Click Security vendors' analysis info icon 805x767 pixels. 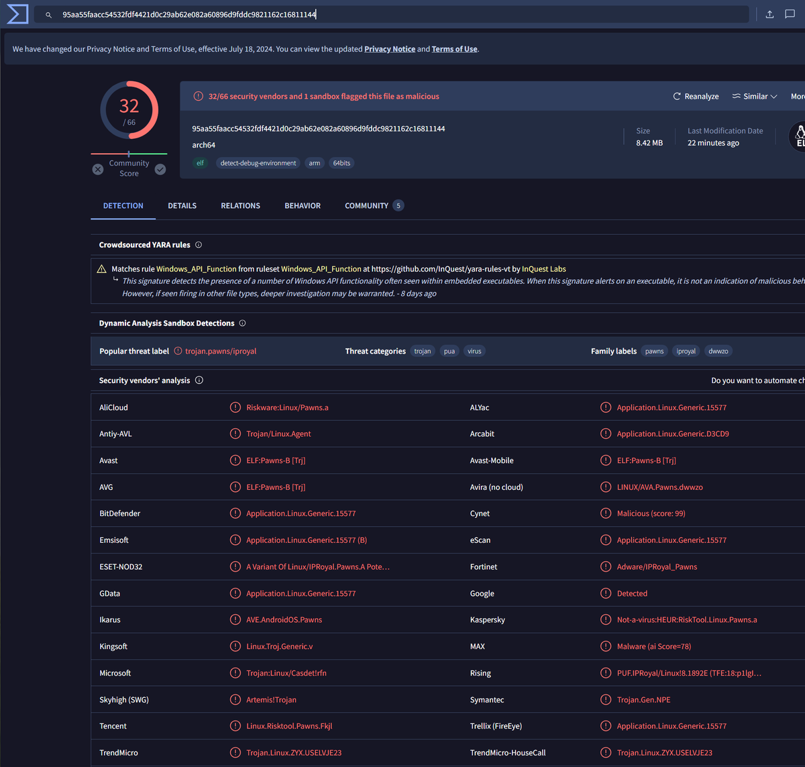pyautogui.click(x=199, y=380)
